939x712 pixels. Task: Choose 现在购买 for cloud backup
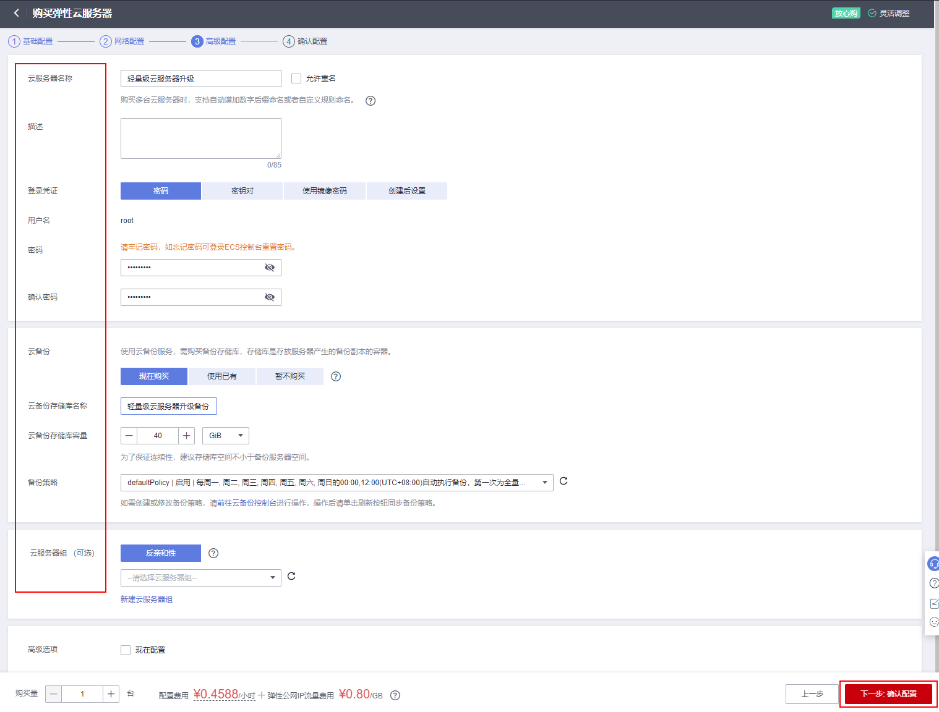[154, 376]
